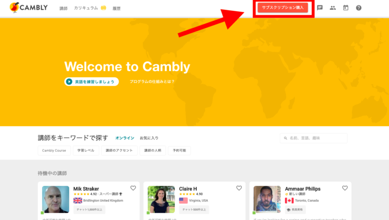Expand the 学習レベル filter
The image size is (389, 220).
pyautogui.click(x=86, y=150)
